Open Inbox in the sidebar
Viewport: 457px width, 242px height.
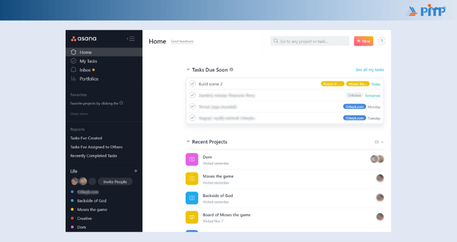click(104, 70)
